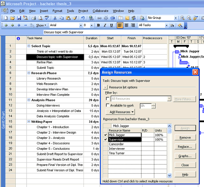The height and width of the screenshot is (187, 204).
Task: Open Print Preview icon
Action: tap(40, 18)
